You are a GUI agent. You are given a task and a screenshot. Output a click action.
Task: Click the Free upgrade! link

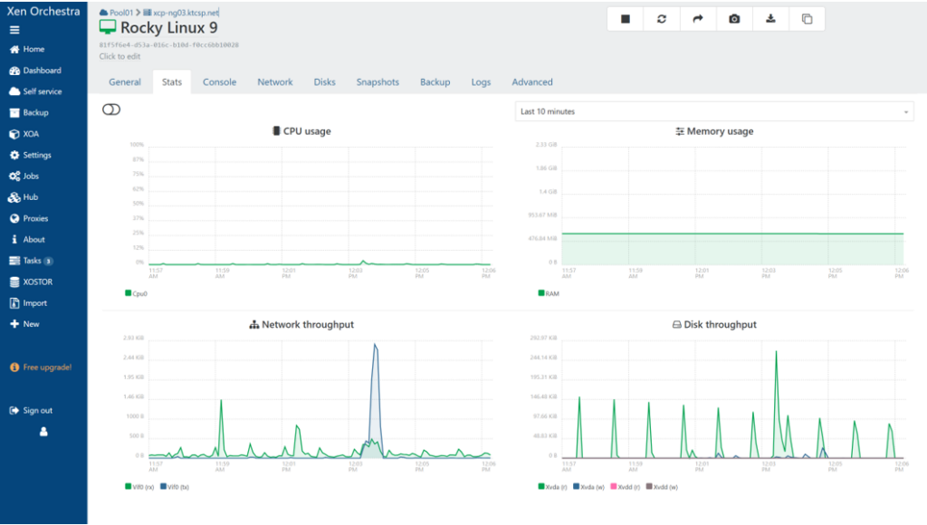click(x=46, y=367)
